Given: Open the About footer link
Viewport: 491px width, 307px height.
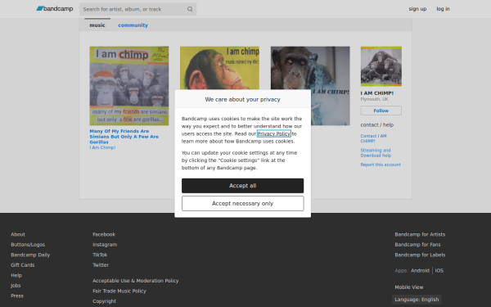Looking at the screenshot, I should 18,234.
